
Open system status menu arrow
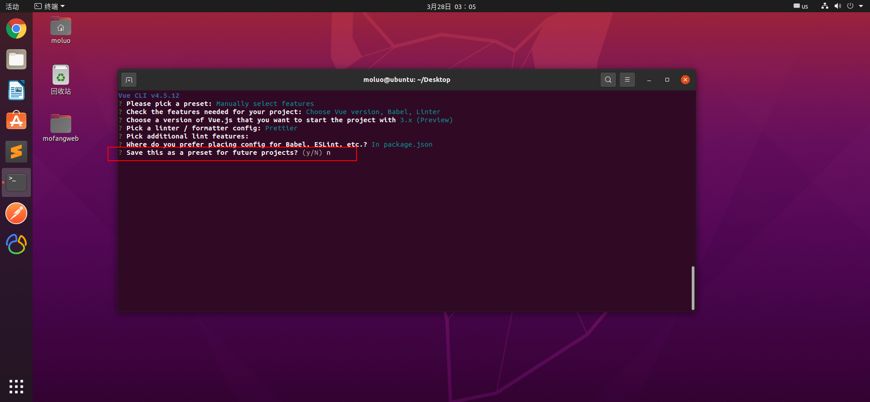click(x=861, y=6)
